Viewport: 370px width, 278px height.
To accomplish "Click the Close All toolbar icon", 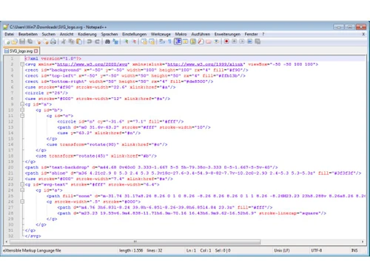I will 46,42.
